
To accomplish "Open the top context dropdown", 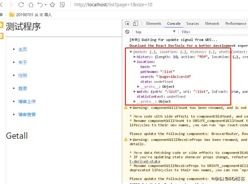I will [x=155, y=32].
